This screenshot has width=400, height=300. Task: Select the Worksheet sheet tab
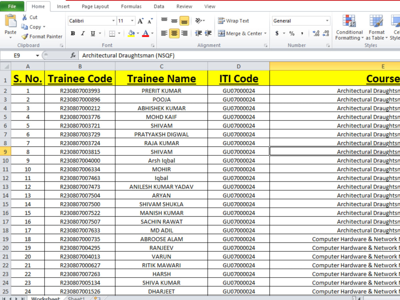coord(46,298)
